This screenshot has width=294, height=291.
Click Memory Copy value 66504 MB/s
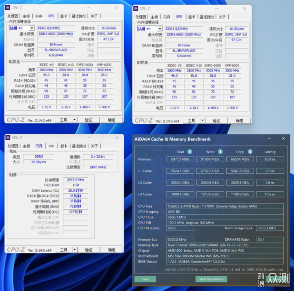[x=240, y=159]
